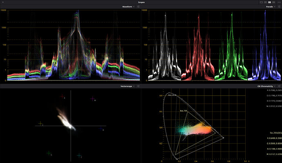The image size is (282, 163).
Task: Click the R: 0.7080, 0.2920 value
Action: 275,91
